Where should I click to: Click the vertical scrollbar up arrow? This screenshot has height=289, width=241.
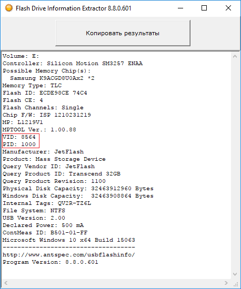pyautogui.click(x=235, y=56)
